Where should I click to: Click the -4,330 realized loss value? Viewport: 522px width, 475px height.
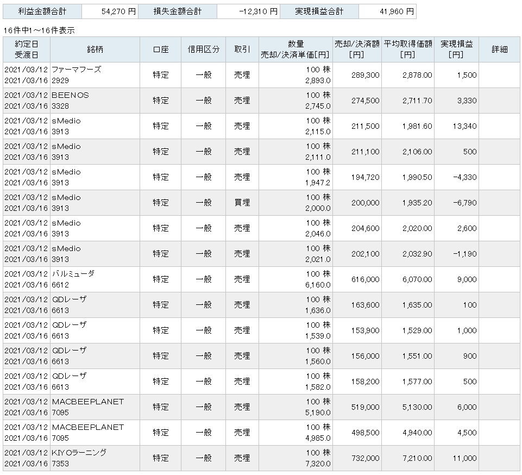pyautogui.click(x=465, y=177)
